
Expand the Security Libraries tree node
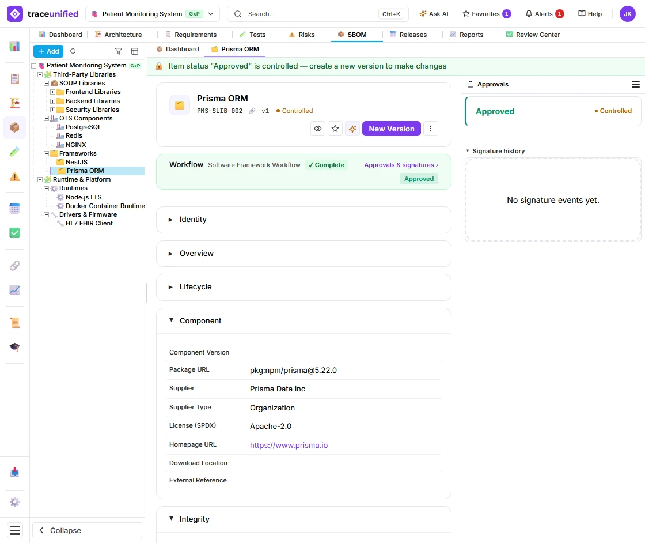(x=52, y=110)
